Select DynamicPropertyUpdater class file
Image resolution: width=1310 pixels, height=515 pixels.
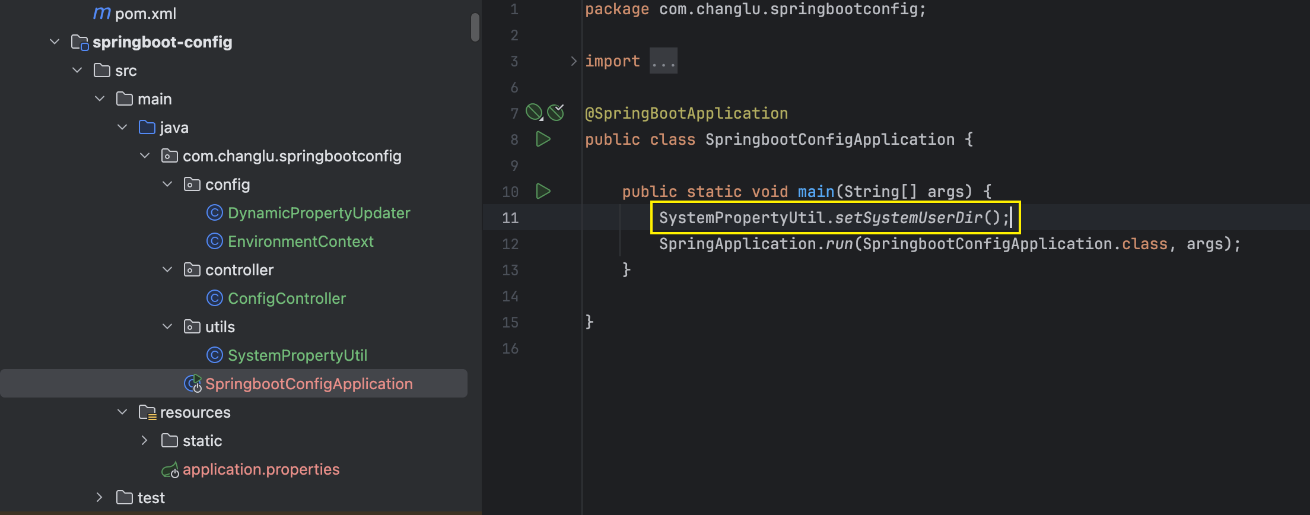(x=319, y=212)
